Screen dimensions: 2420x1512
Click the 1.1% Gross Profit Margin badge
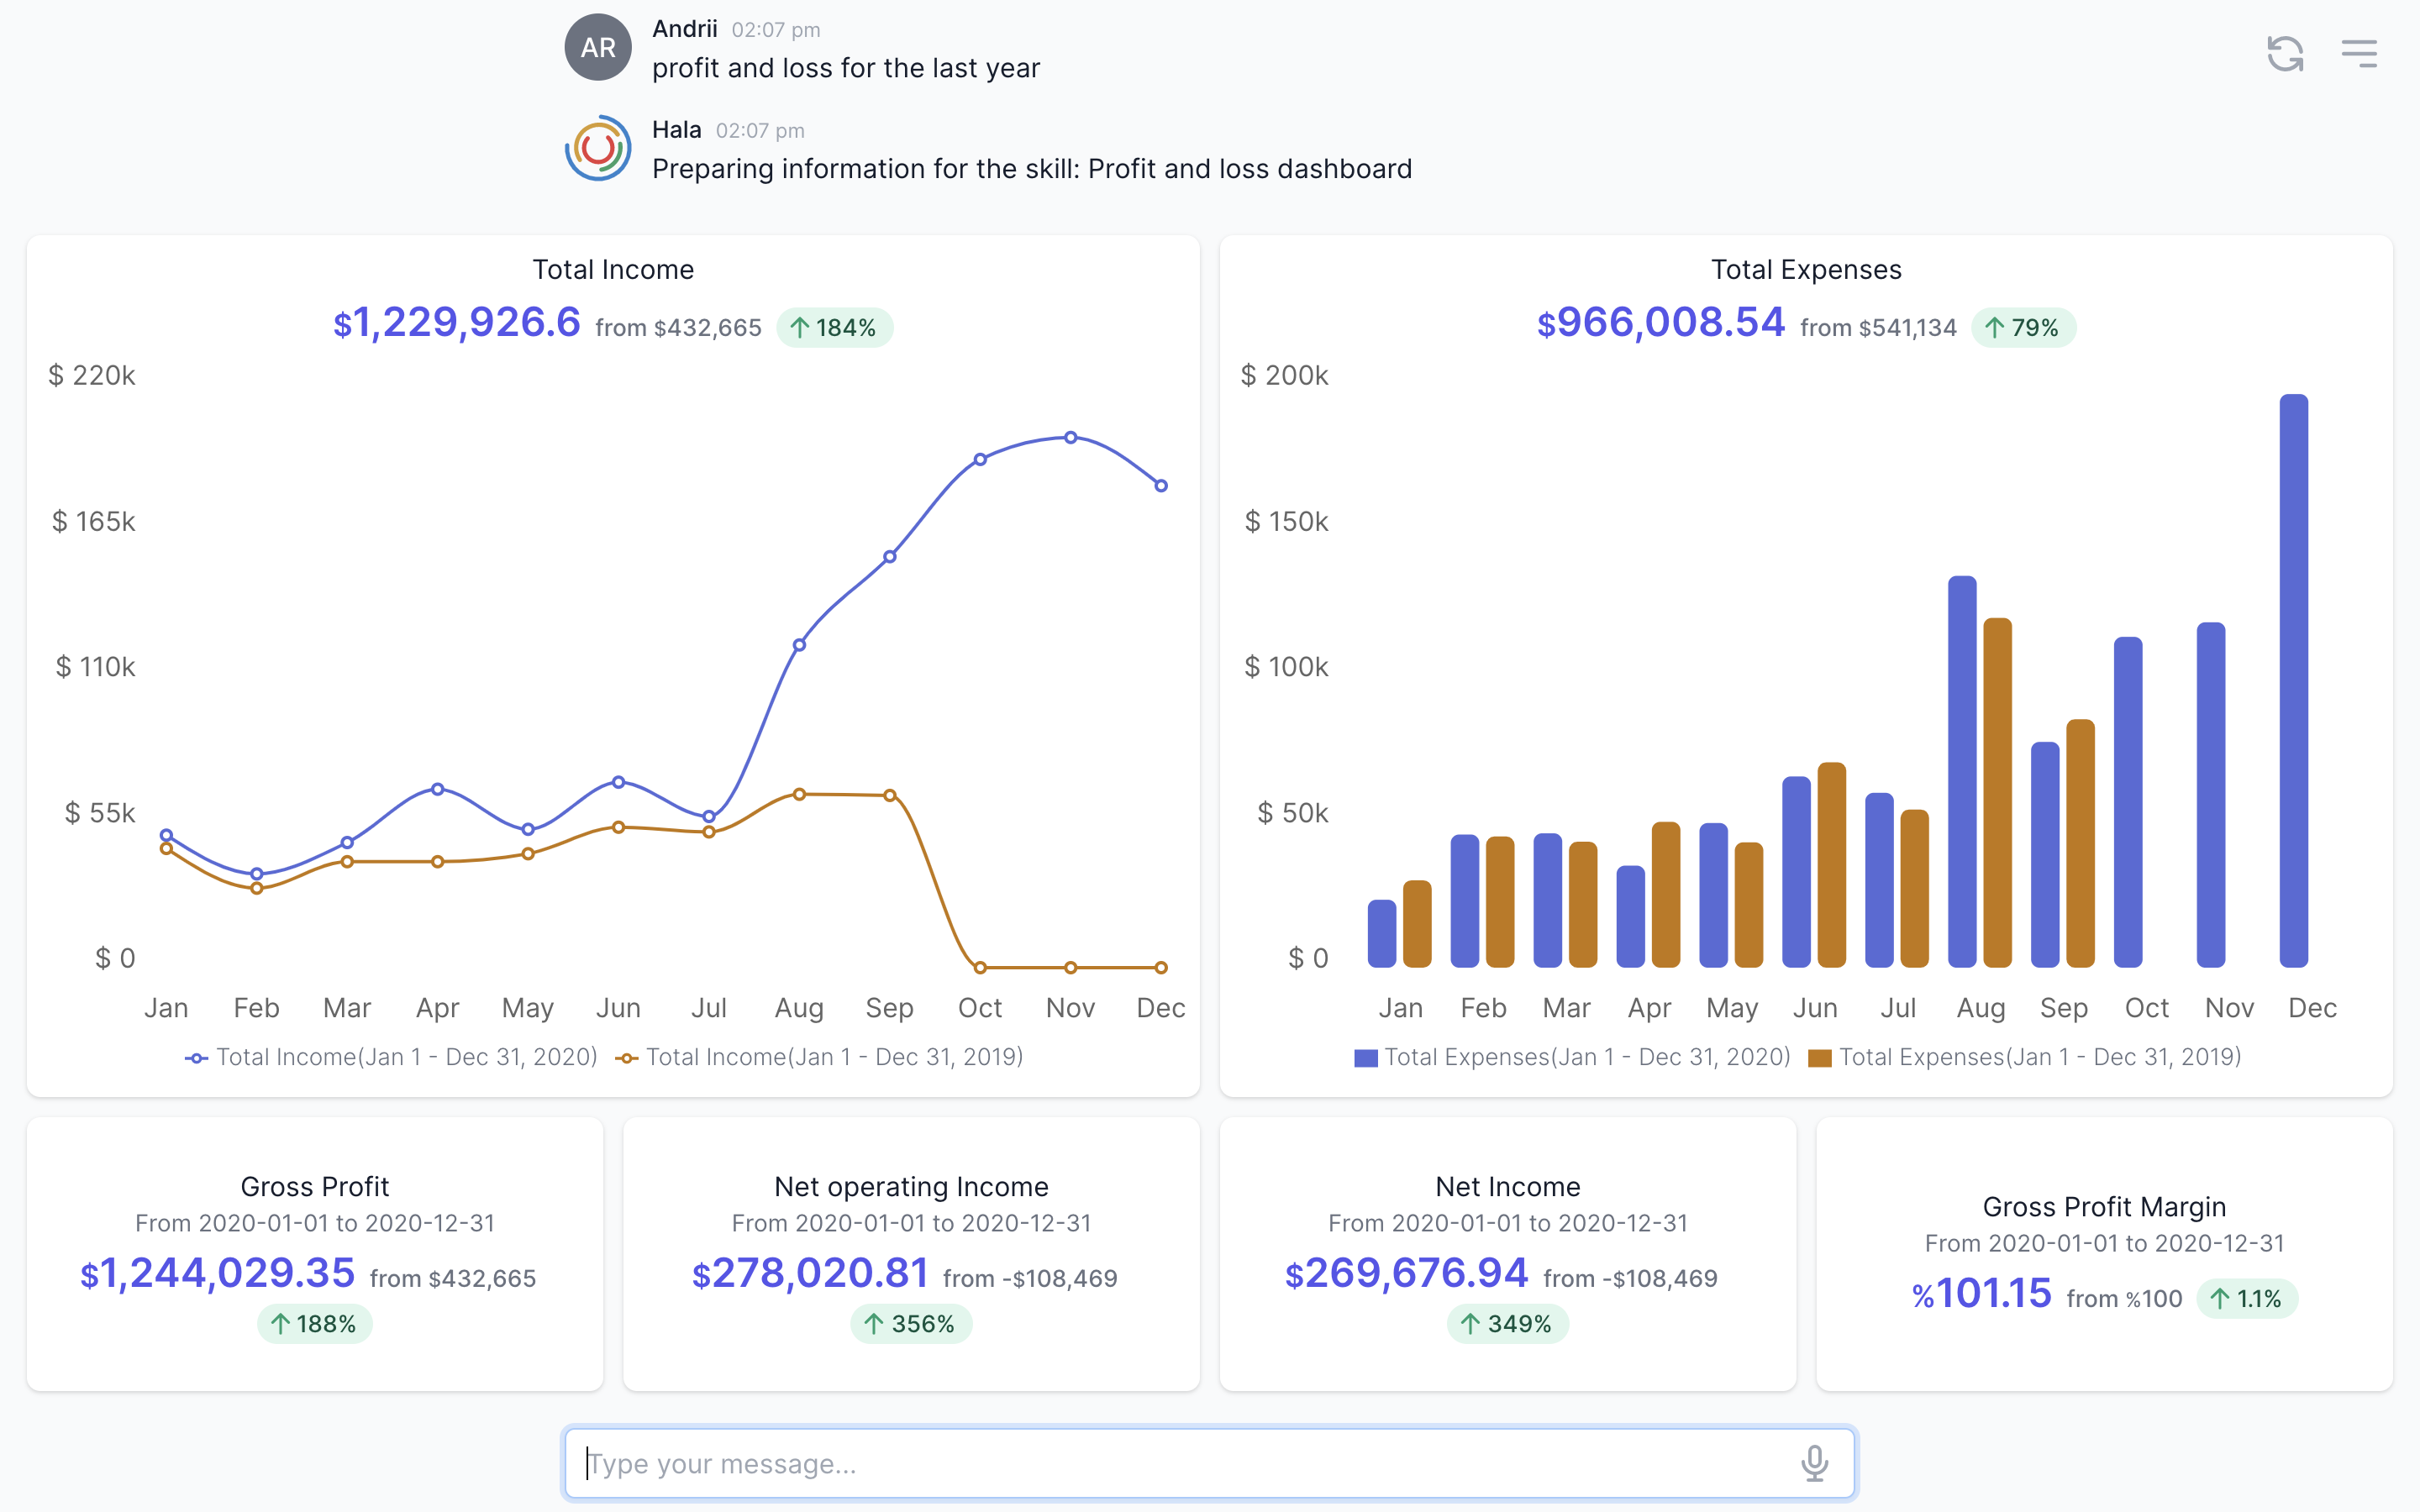(x=2247, y=1299)
